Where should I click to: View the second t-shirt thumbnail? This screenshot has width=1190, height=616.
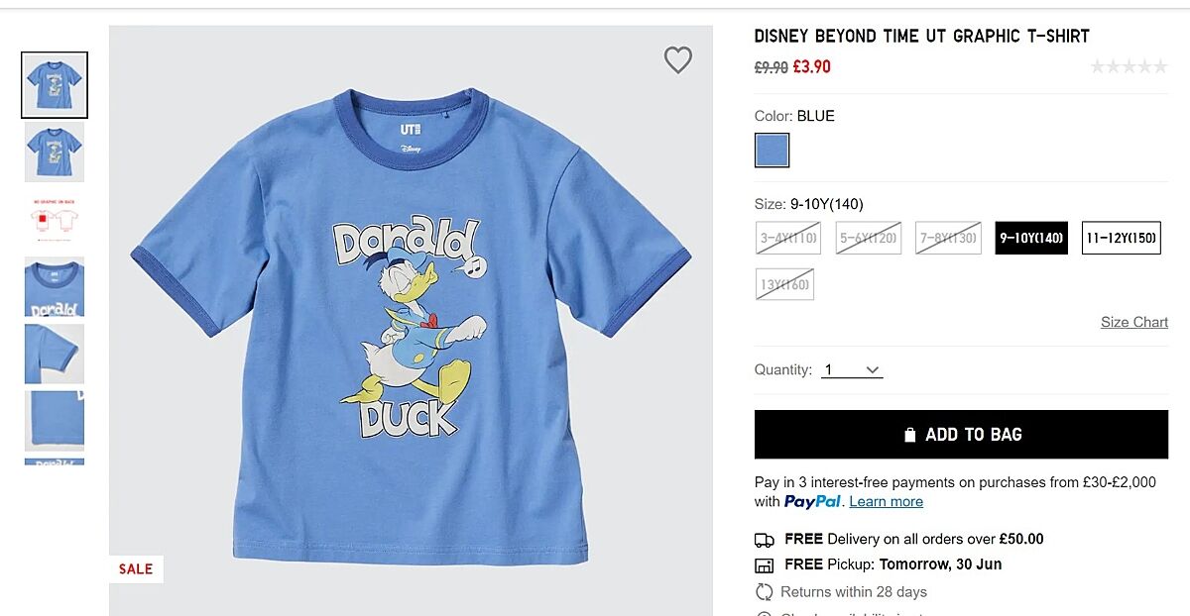(x=55, y=153)
